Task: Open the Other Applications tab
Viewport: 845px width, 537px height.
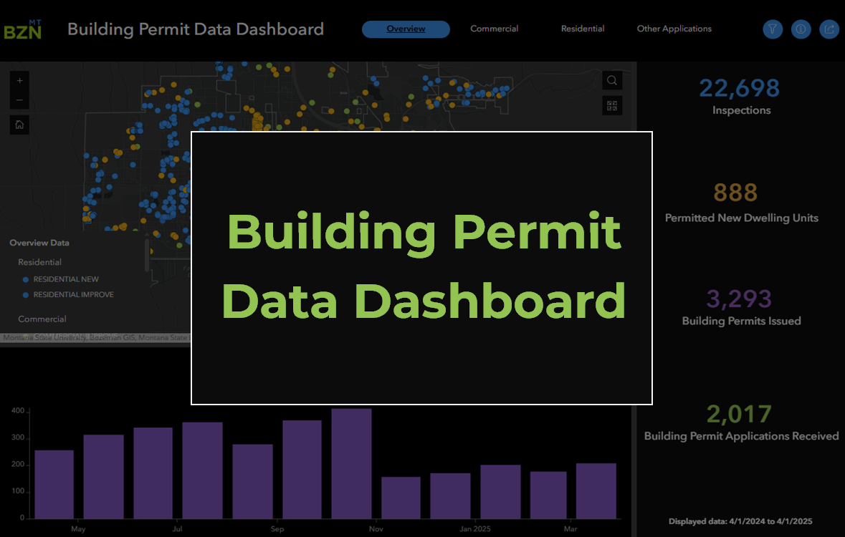Action: (674, 29)
